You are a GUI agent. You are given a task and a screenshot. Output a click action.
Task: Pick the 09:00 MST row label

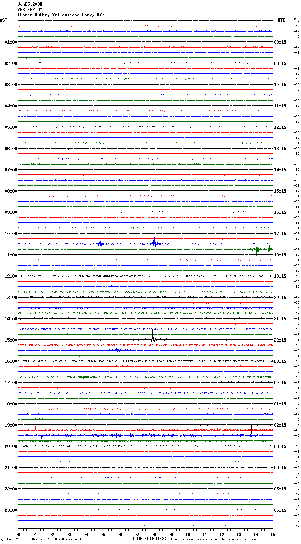pyautogui.click(x=11, y=212)
